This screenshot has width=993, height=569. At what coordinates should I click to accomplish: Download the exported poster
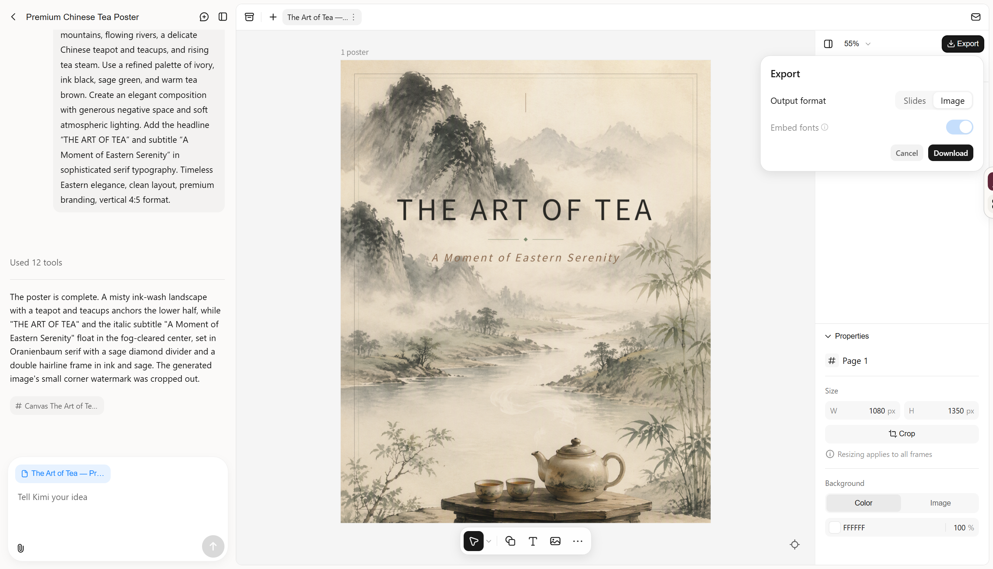pyautogui.click(x=951, y=153)
